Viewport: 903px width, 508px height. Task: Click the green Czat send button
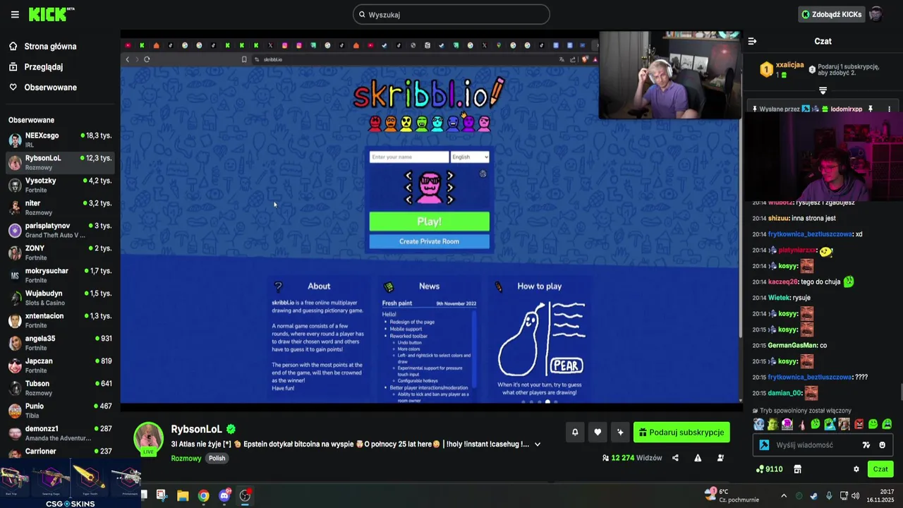(880, 469)
